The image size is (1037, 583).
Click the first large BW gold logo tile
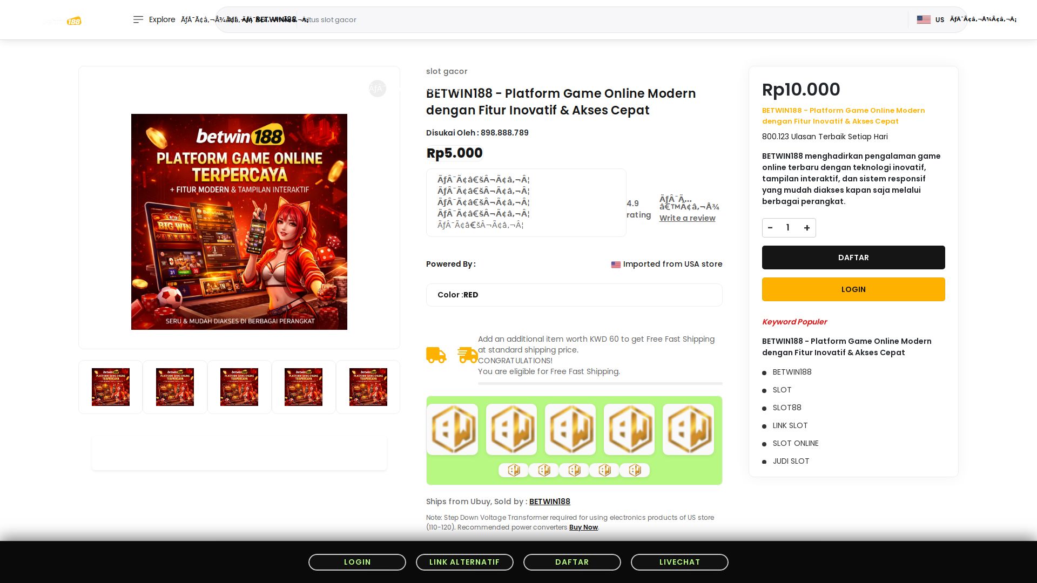tap(452, 429)
